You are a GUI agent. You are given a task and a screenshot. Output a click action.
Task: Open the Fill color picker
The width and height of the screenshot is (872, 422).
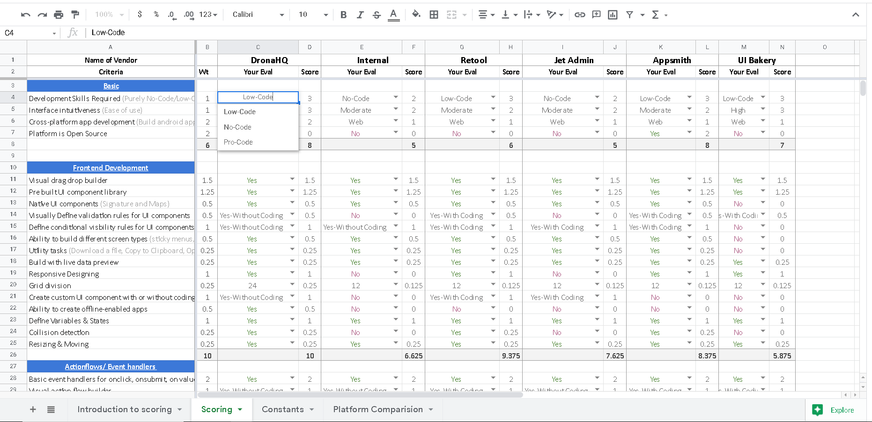coord(416,15)
